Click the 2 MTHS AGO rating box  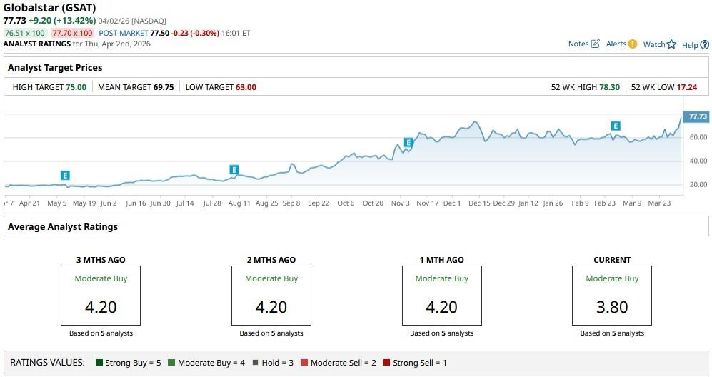271,296
